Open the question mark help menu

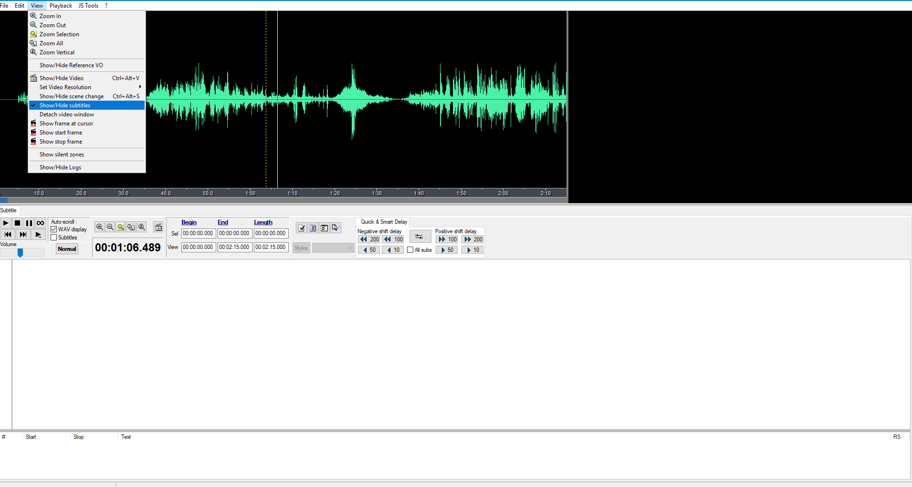[x=106, y=6]
